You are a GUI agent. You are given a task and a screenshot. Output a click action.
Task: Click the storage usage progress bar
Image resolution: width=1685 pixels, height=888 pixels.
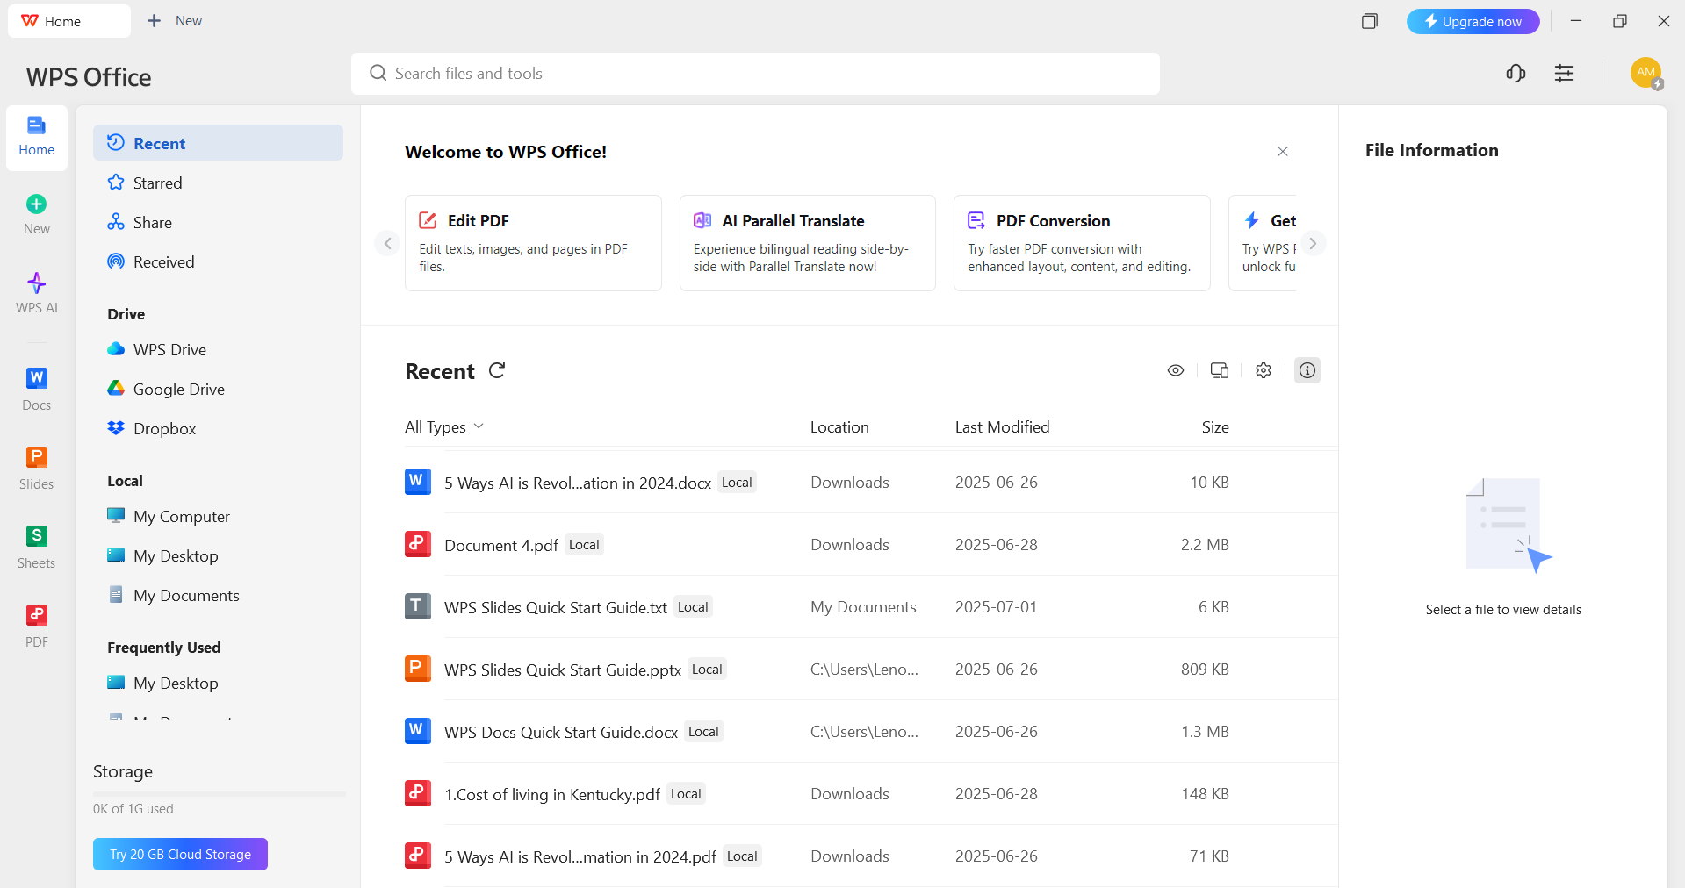click(219, 793)
